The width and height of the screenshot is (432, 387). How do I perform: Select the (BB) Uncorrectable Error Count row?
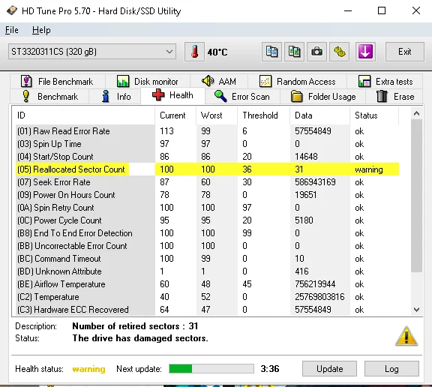[208, 246]
